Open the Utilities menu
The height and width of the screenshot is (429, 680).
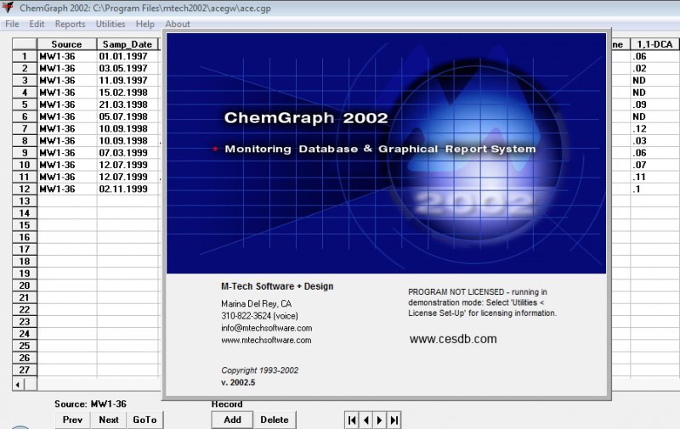point(110,24)
